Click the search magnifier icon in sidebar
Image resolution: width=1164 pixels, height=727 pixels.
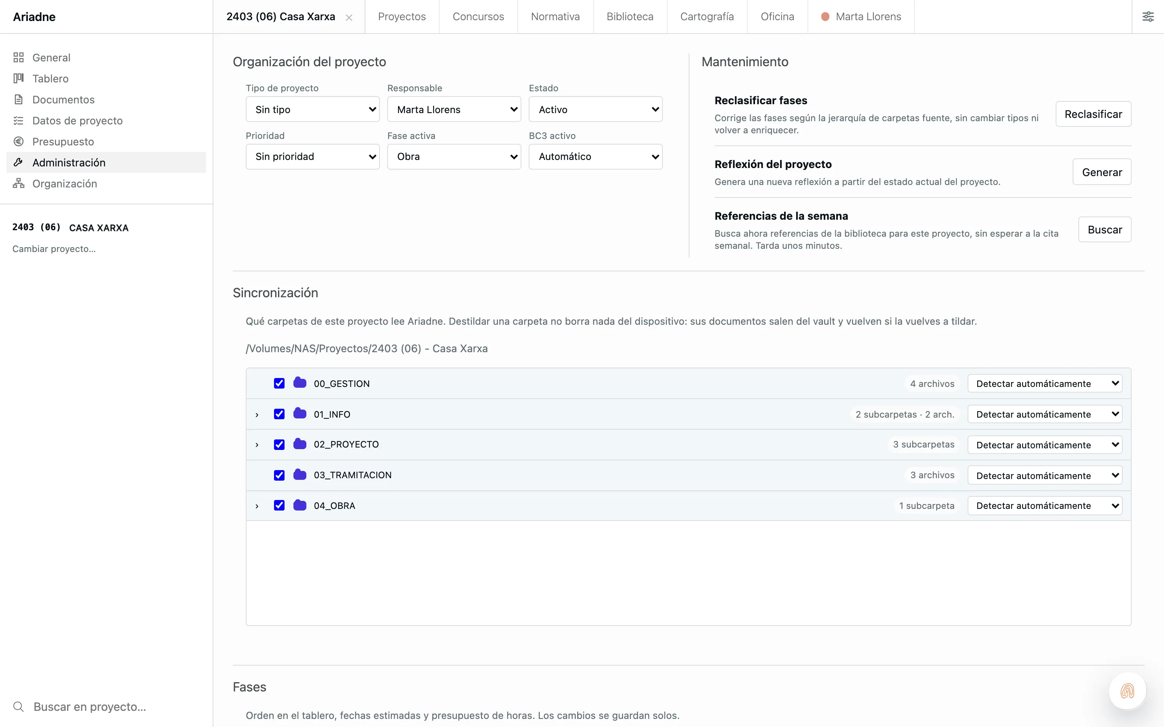click(x=18, y=706)
